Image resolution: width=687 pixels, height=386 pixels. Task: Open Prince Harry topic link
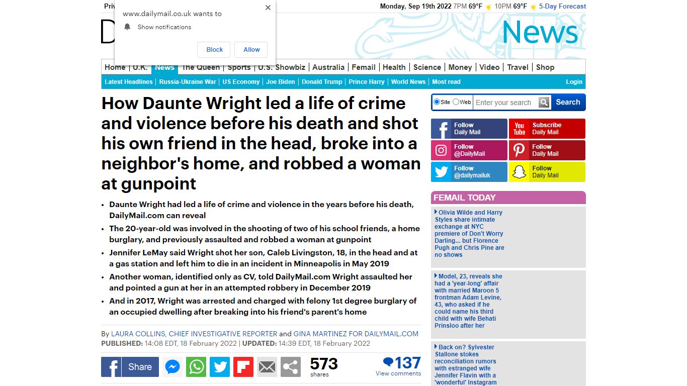[x=366, y=82]
